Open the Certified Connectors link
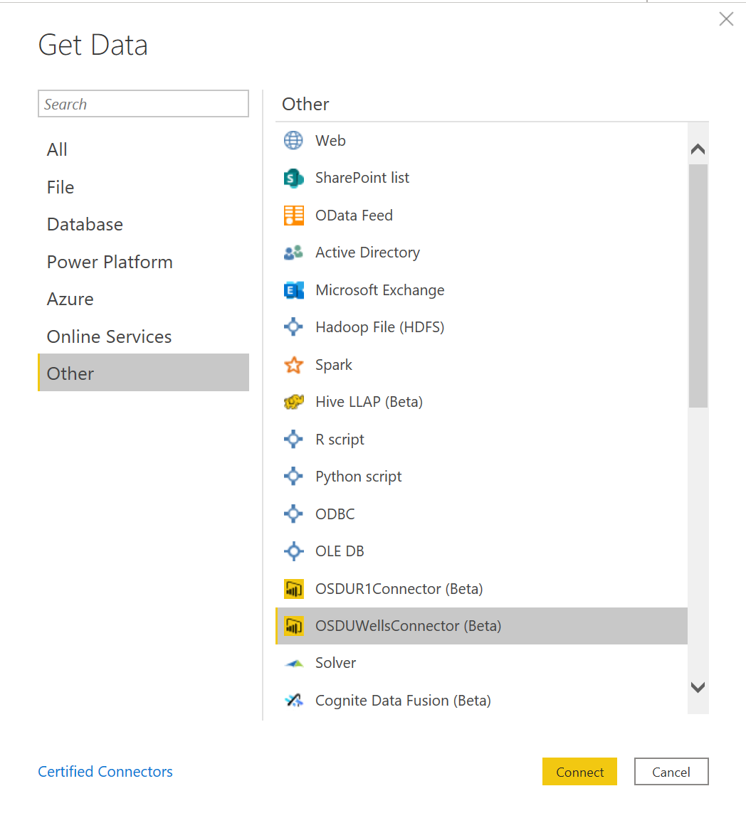The width and height of the screenshot is (746, 823). 105,772
